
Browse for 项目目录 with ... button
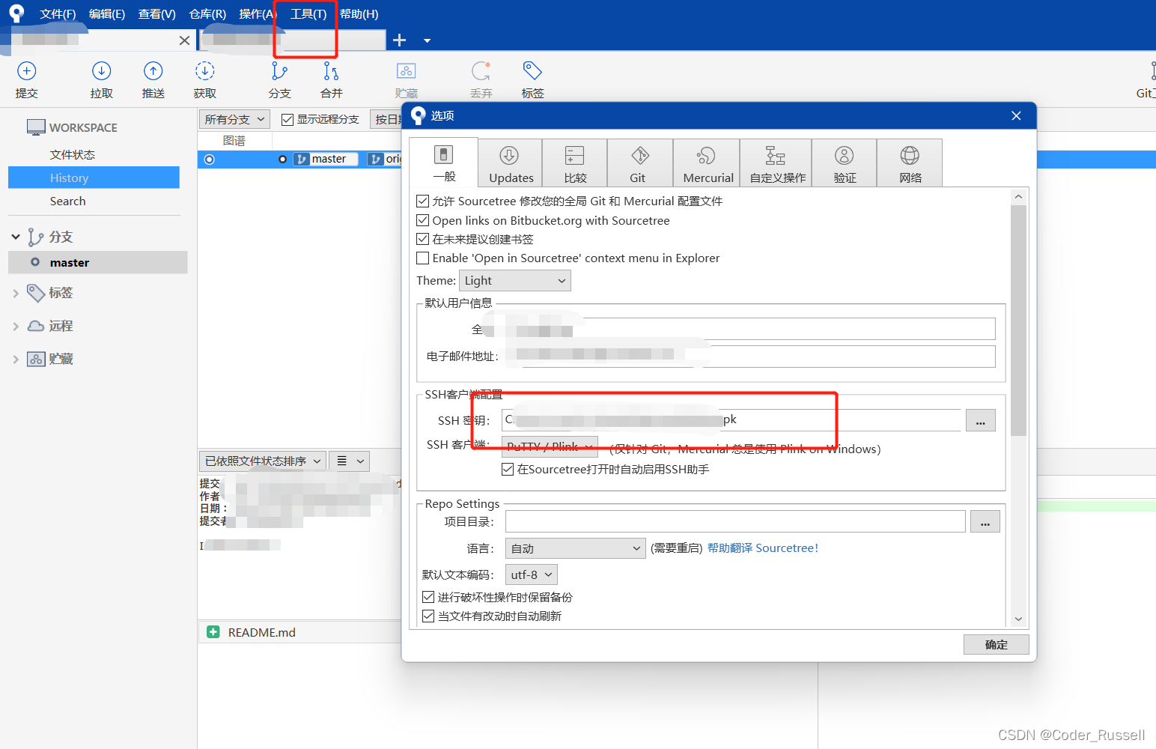pos(985,521)
